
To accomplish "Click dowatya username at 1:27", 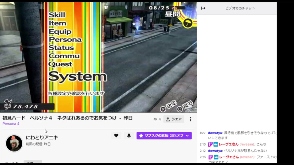I will (x=215, y=133).
